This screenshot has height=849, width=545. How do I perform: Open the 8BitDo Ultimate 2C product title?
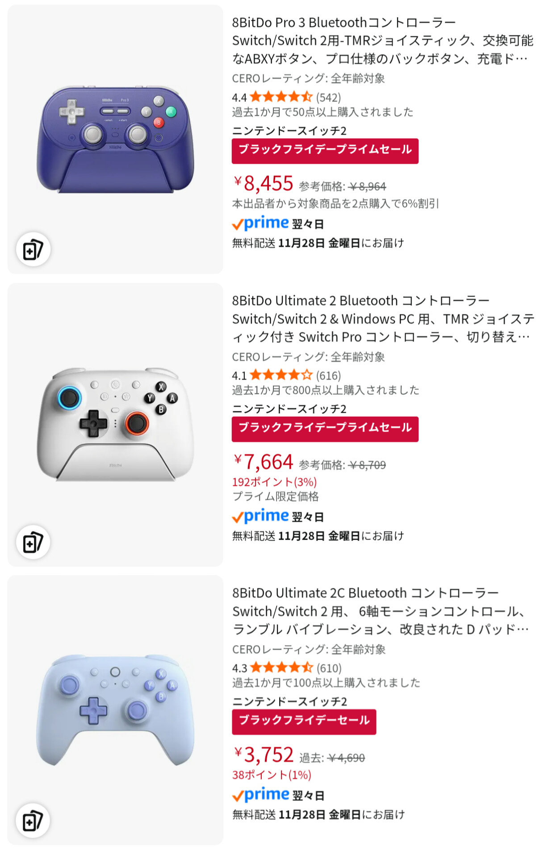[x=380, y=611]
